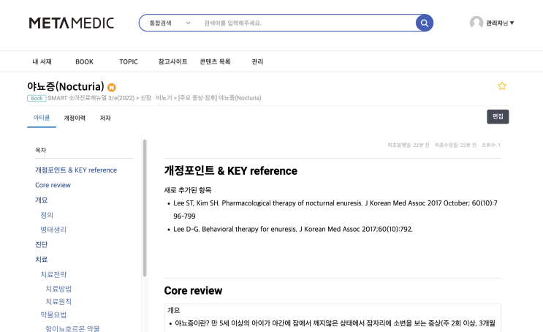Click the Lee ST, Kim SH reference entry
Image resolution: width=543 pixels, height=332 pixels.
(x=335, y=209)
